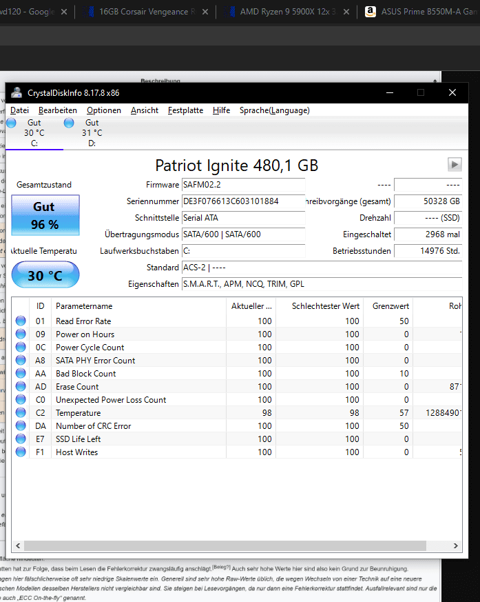The height and width of the screenshot is (602, 480).
Task: Open the Optionen menu
Action: (x=104, y=110)
